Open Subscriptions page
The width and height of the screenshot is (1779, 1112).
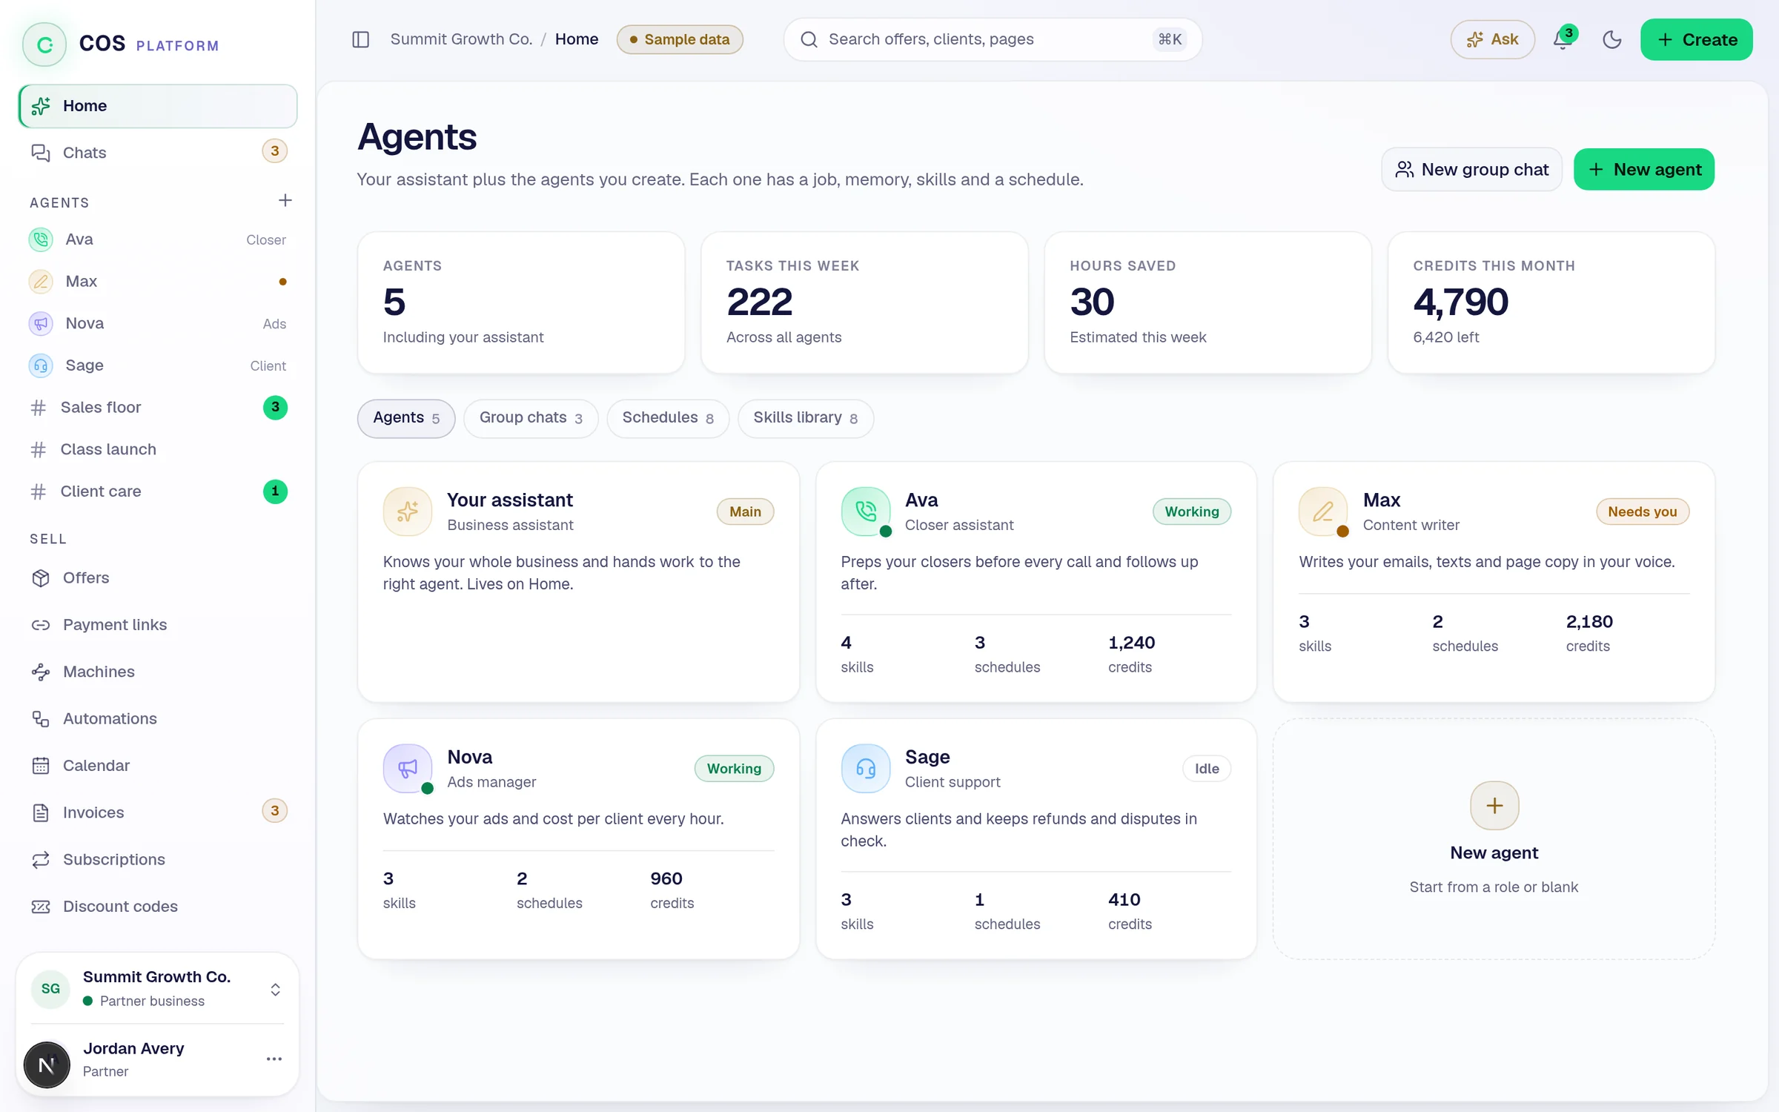click(x=157, y=859)
